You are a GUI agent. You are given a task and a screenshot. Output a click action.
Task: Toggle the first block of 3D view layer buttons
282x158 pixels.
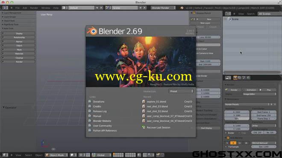click(118, 155)
